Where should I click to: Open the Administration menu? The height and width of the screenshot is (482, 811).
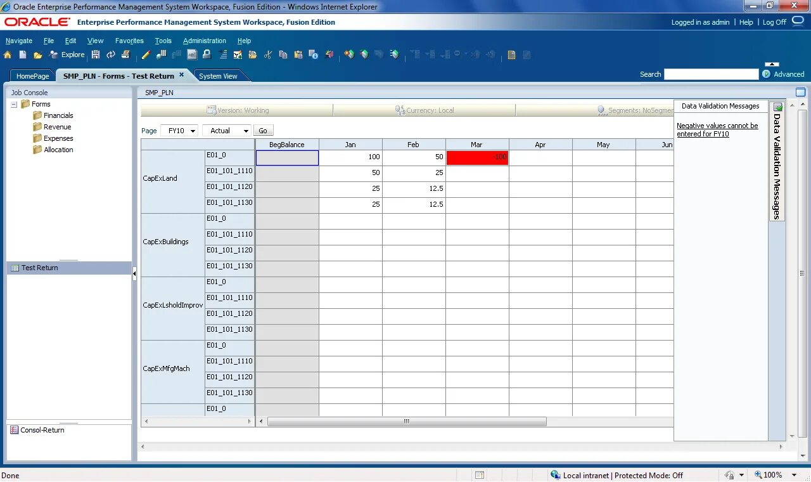click(x=205, y=41)
